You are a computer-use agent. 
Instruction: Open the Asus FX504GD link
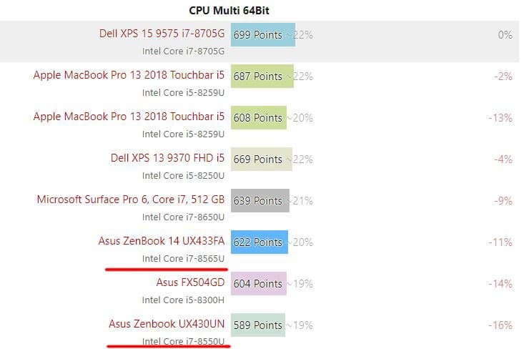coord(190,282)
